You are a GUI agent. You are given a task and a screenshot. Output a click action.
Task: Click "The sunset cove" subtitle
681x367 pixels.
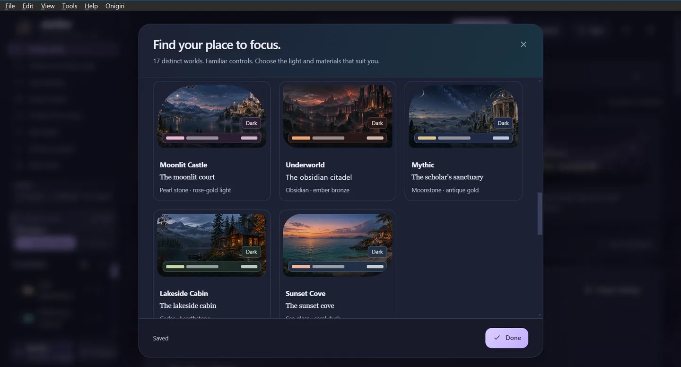pos(310,306)
